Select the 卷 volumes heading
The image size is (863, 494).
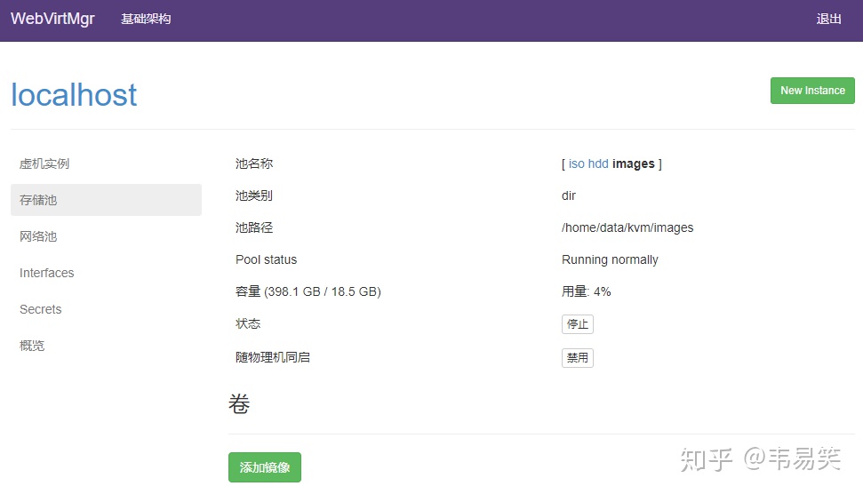pyautogui.click(x=239, y=404)
